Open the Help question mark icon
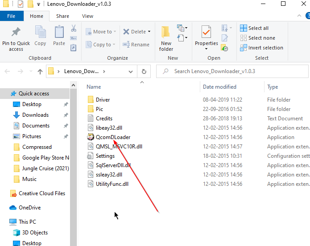The image size is (310, 246). coord(308,16)
